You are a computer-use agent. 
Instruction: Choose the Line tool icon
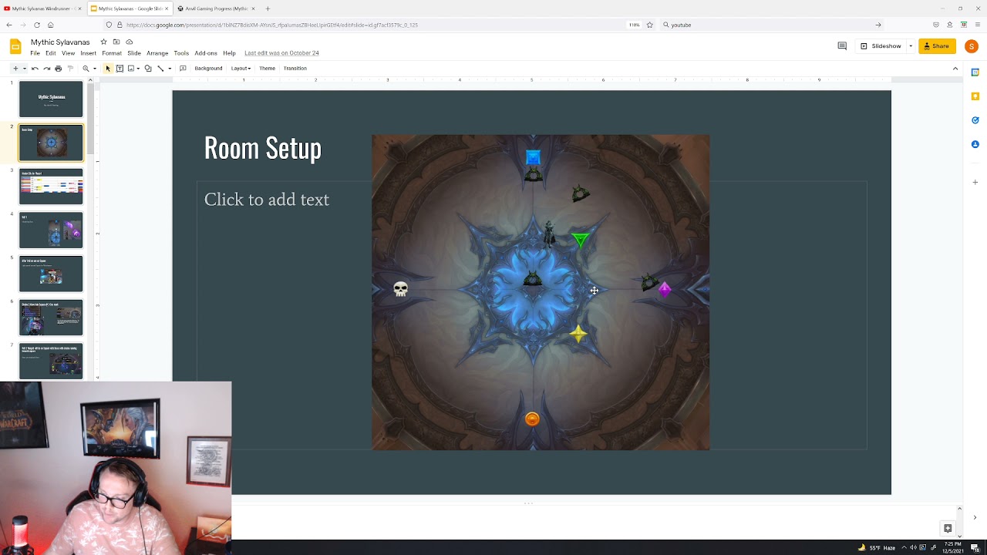(x=160, y=69)
